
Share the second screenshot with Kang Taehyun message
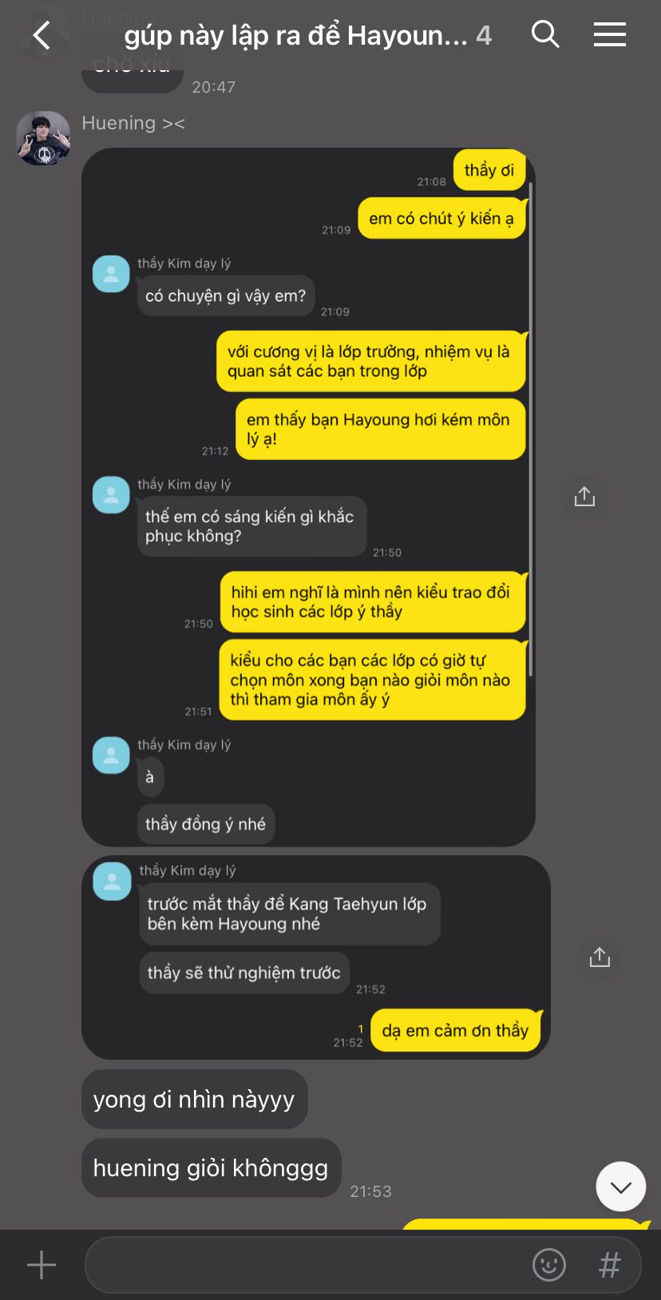(x=600, y=957)
